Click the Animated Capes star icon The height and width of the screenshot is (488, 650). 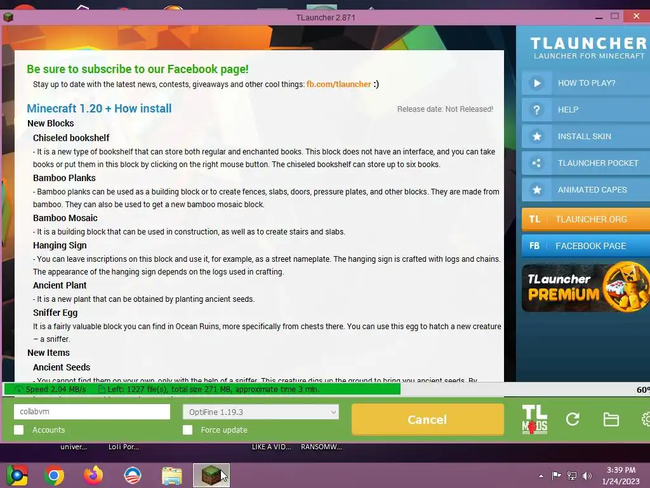537,189
